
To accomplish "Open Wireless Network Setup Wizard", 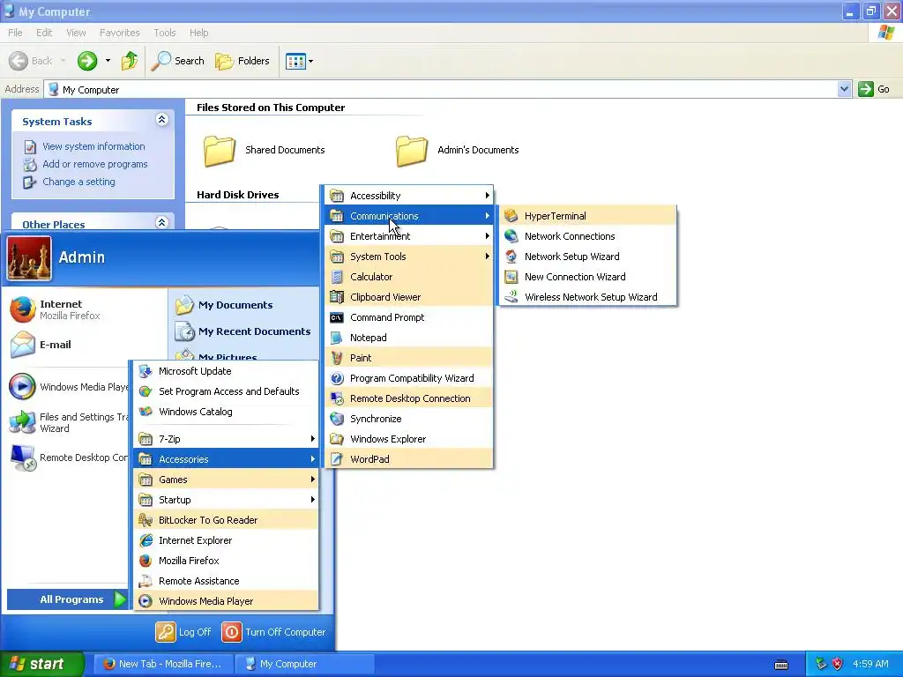I will tap(587, 297).
